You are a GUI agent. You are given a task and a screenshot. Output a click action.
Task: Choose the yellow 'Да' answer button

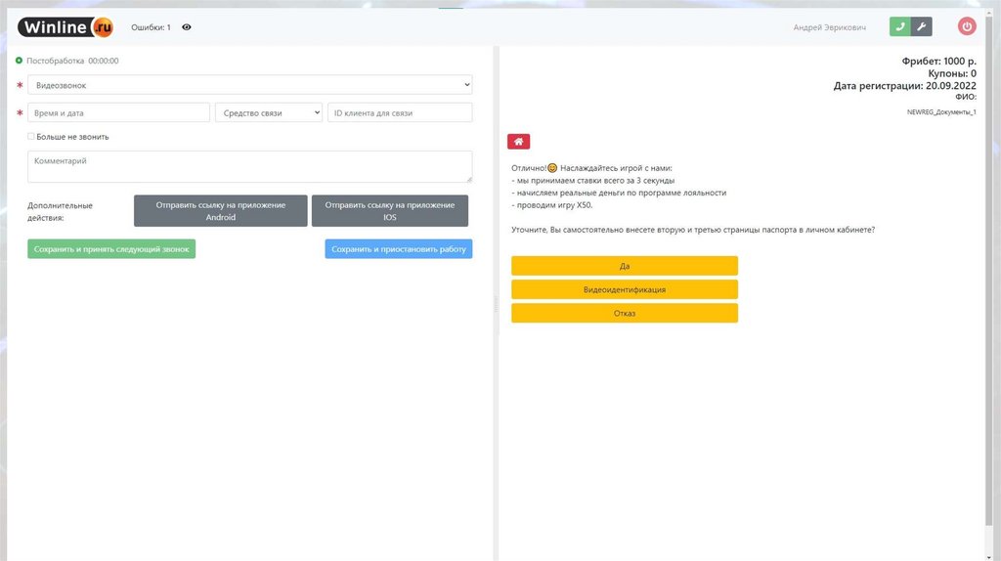tap(624, 266)
